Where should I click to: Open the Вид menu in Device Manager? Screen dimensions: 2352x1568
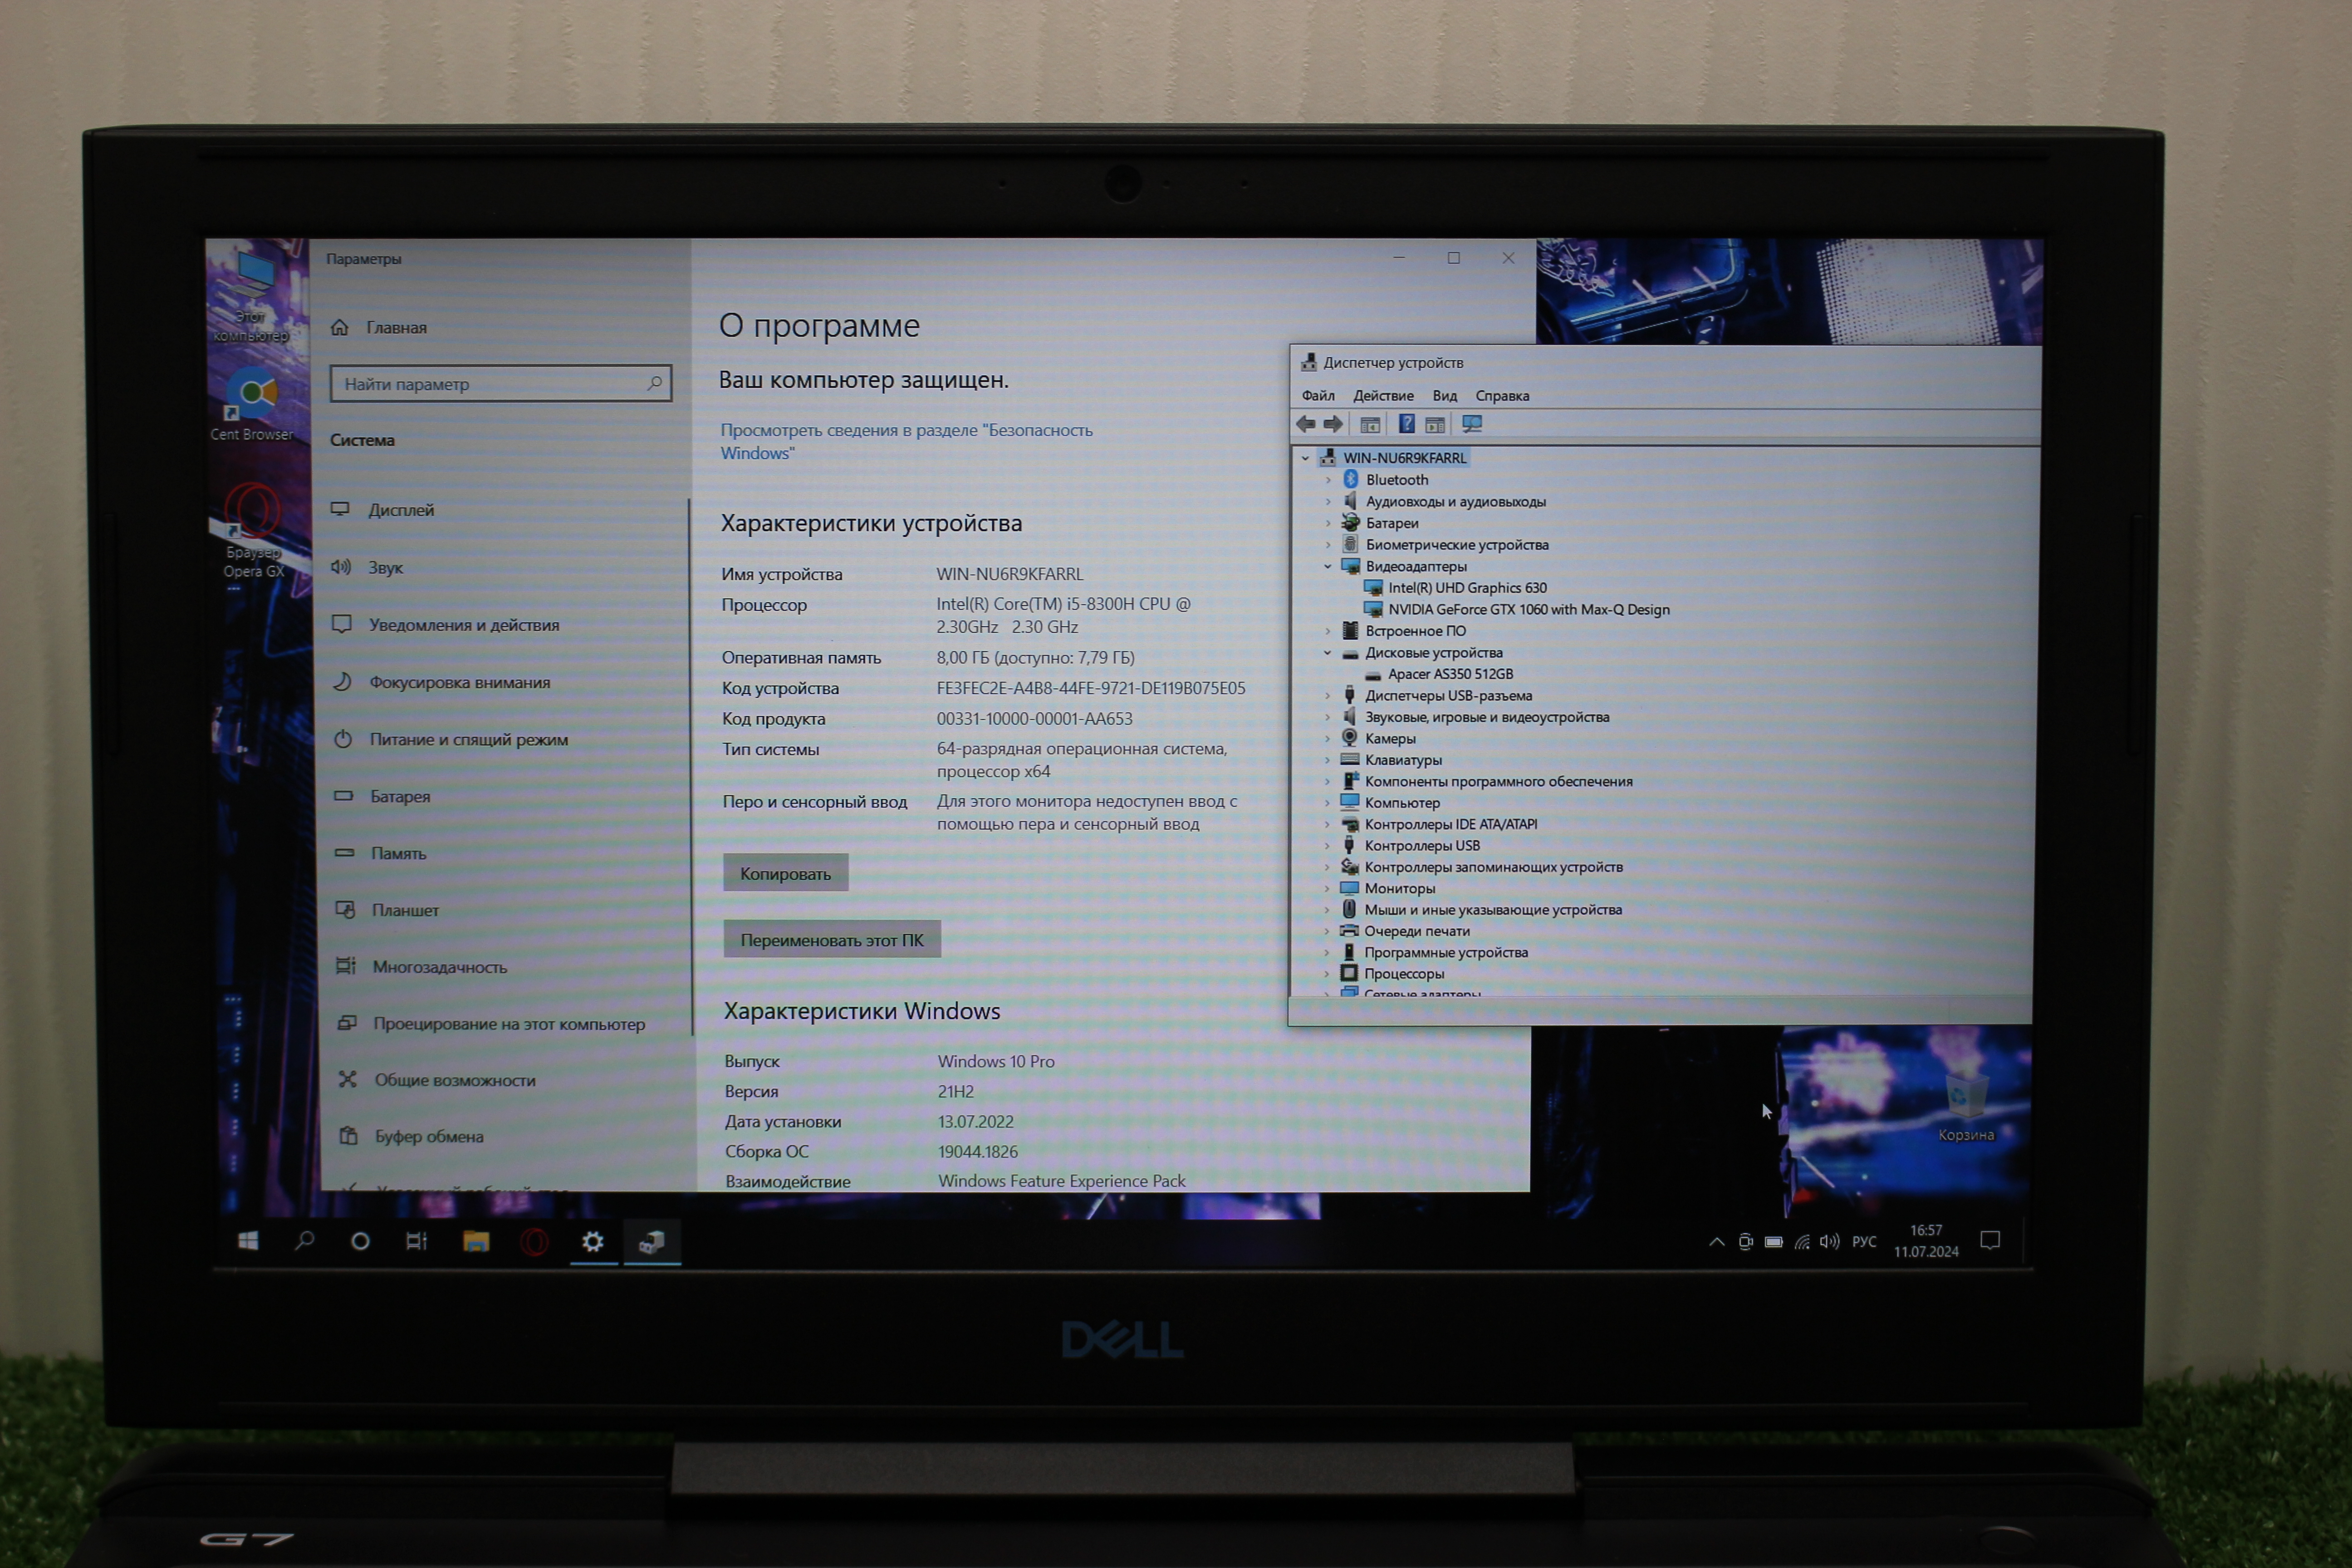click(1444, 396)
